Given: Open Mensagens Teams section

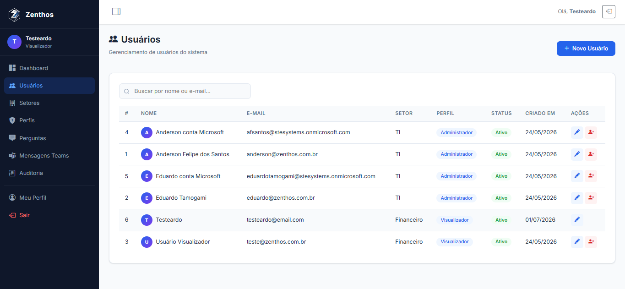Looking at the screenshot, I should pyautogui.click(x=49, y=156).
